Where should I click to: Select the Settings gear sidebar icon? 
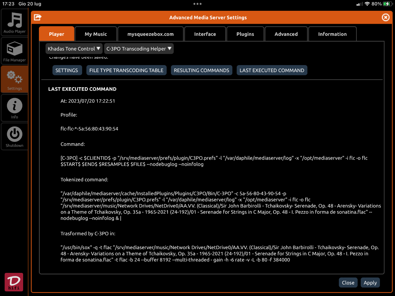point(15,80)
